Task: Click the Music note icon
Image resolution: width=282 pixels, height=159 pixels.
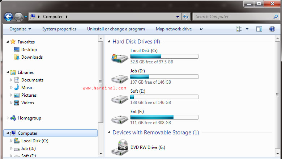Action: pyautogui.click(x=17, y=88)
